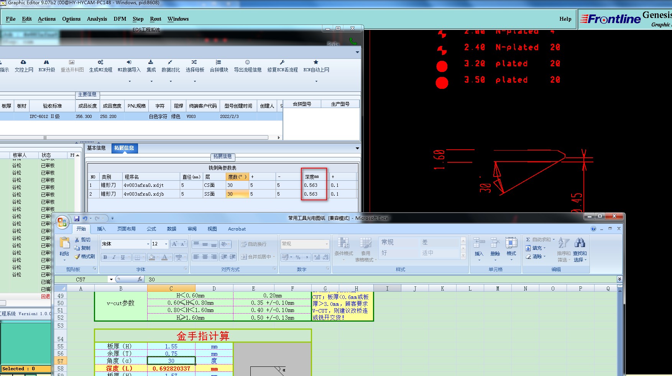Click font color A in Excel ribbon
This screenshot has height=376, width=672.
pyautogui.click(x=164, y=257)
